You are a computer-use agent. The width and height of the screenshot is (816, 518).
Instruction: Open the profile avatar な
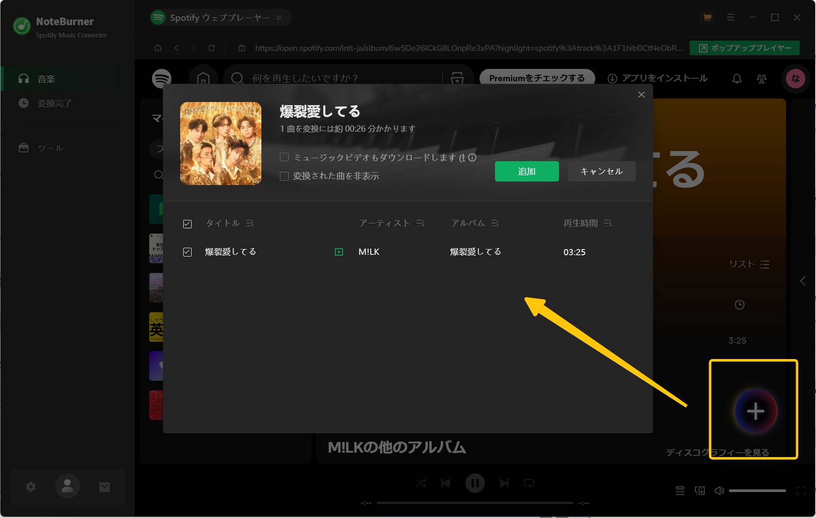(x=796, y=79)
